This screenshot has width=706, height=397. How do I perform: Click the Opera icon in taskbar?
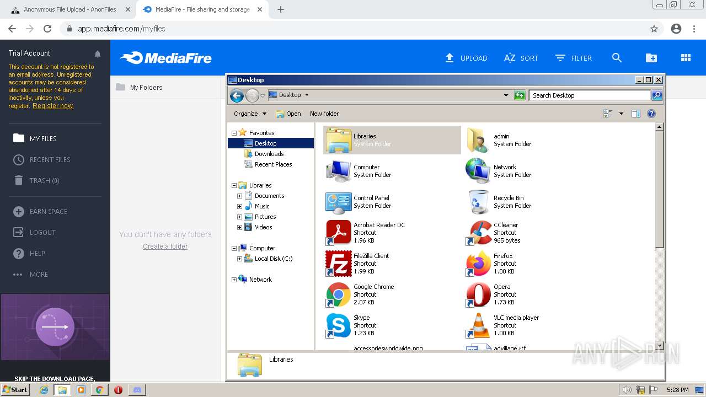[118, 390]
